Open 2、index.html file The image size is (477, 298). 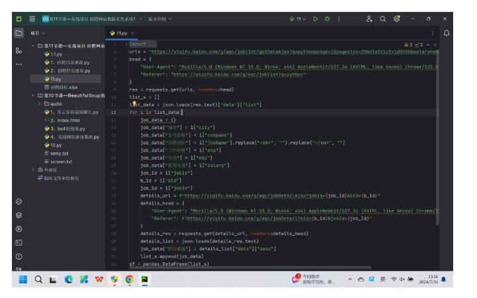pyautogui.click(x=62, y=121)
